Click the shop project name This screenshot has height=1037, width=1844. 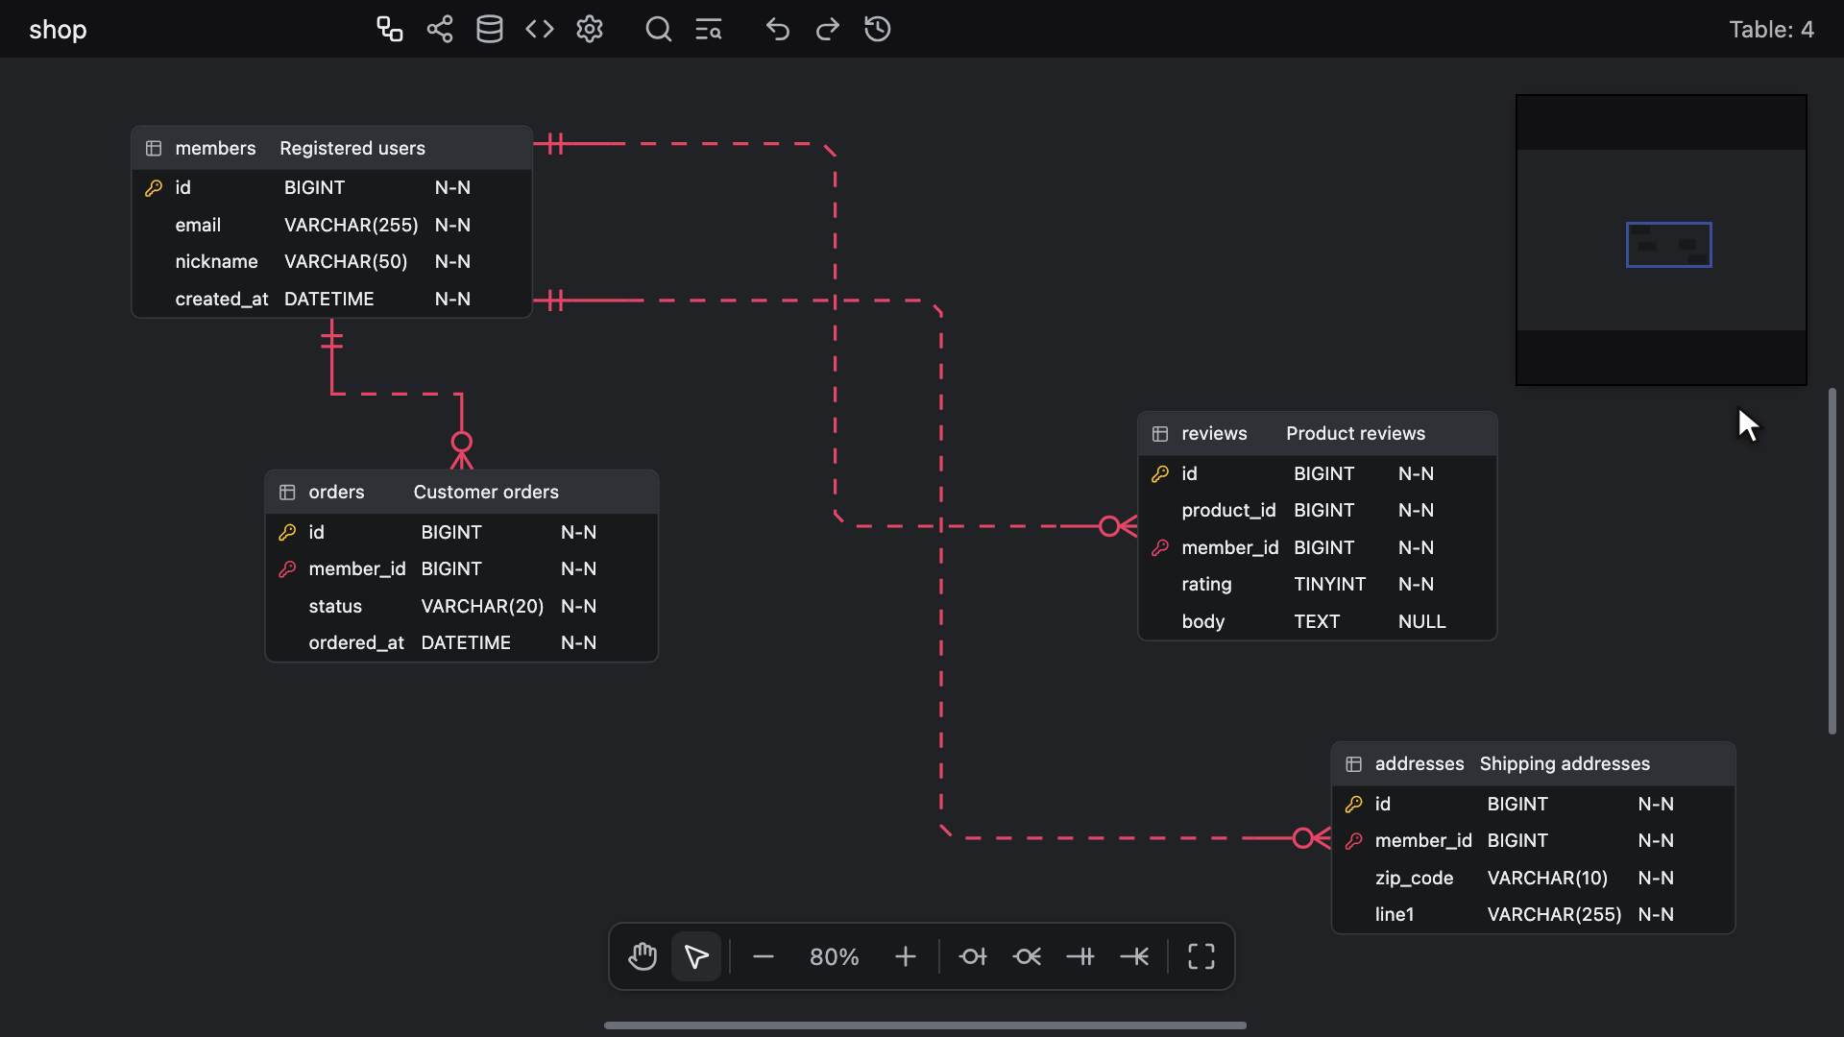tap(58, 30)
